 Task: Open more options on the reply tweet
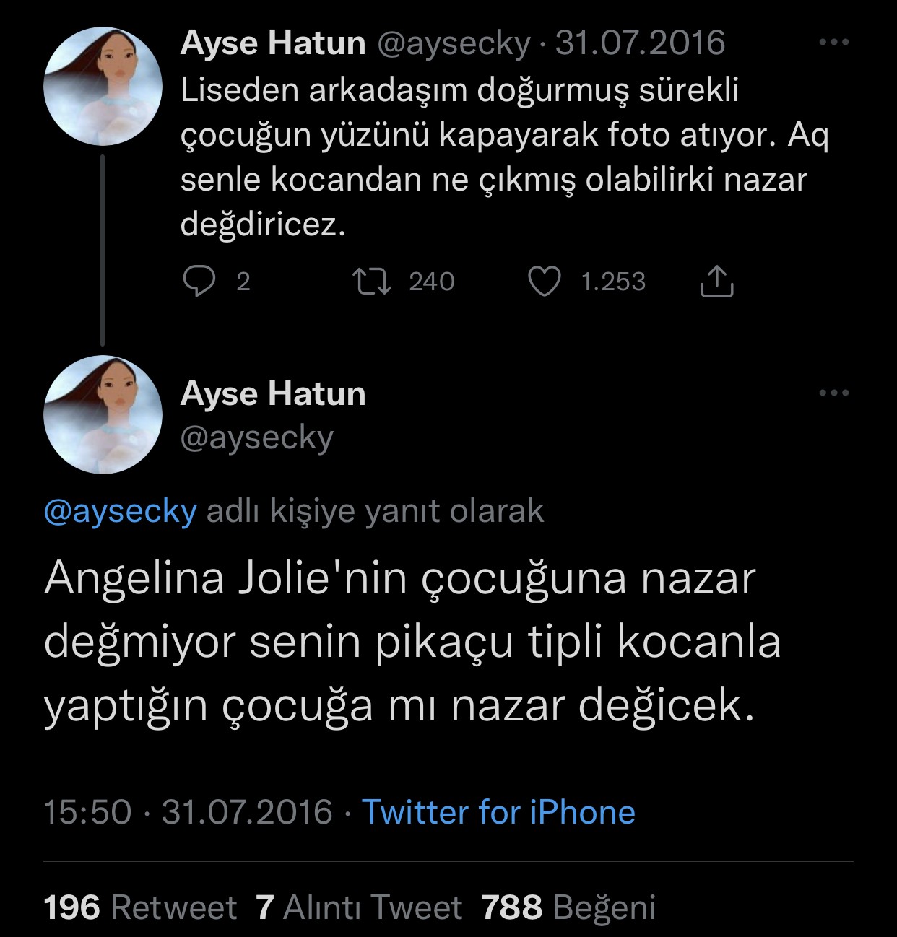[x=833, y=393]
